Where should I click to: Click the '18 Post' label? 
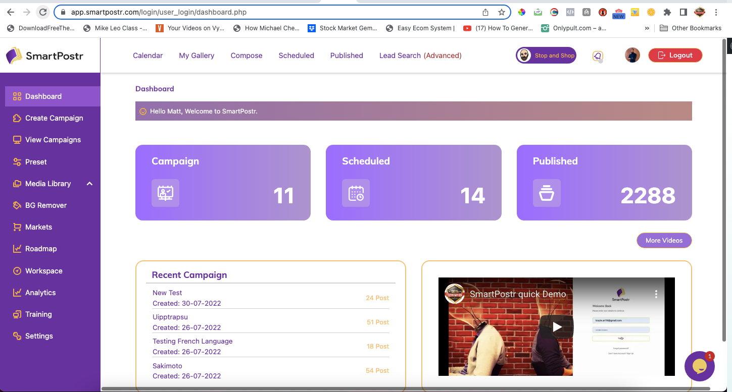378,347
